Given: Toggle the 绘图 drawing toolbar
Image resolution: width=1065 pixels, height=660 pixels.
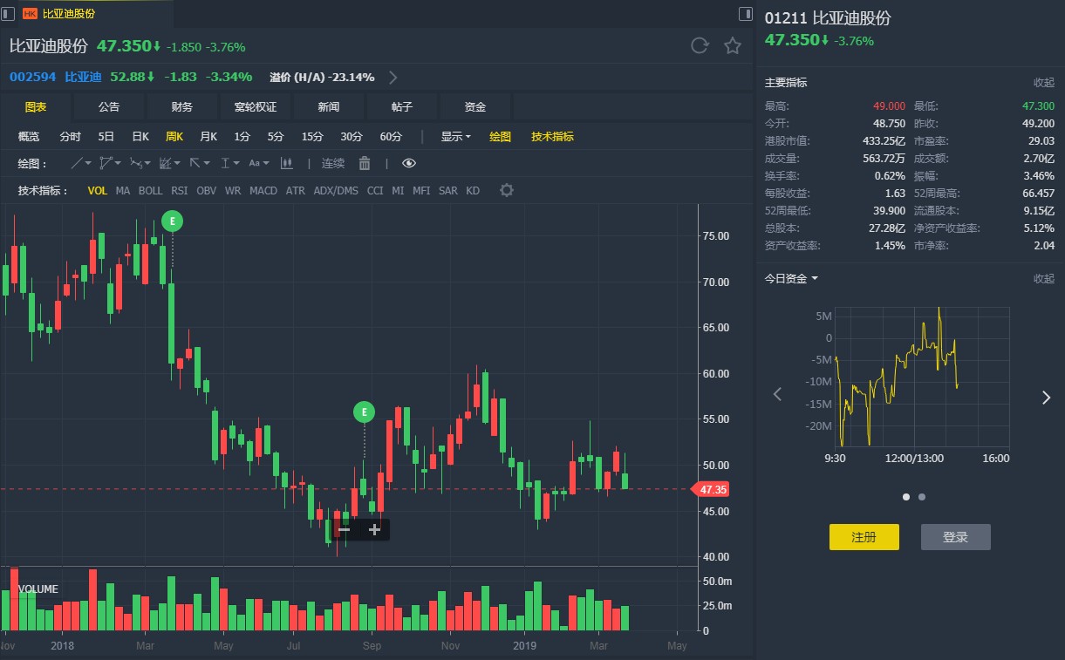Looking at the screenshot, I should coord(500,137).
